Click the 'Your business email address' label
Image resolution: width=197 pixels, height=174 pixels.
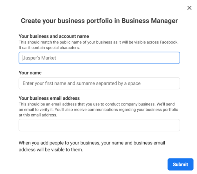[49, 98]
